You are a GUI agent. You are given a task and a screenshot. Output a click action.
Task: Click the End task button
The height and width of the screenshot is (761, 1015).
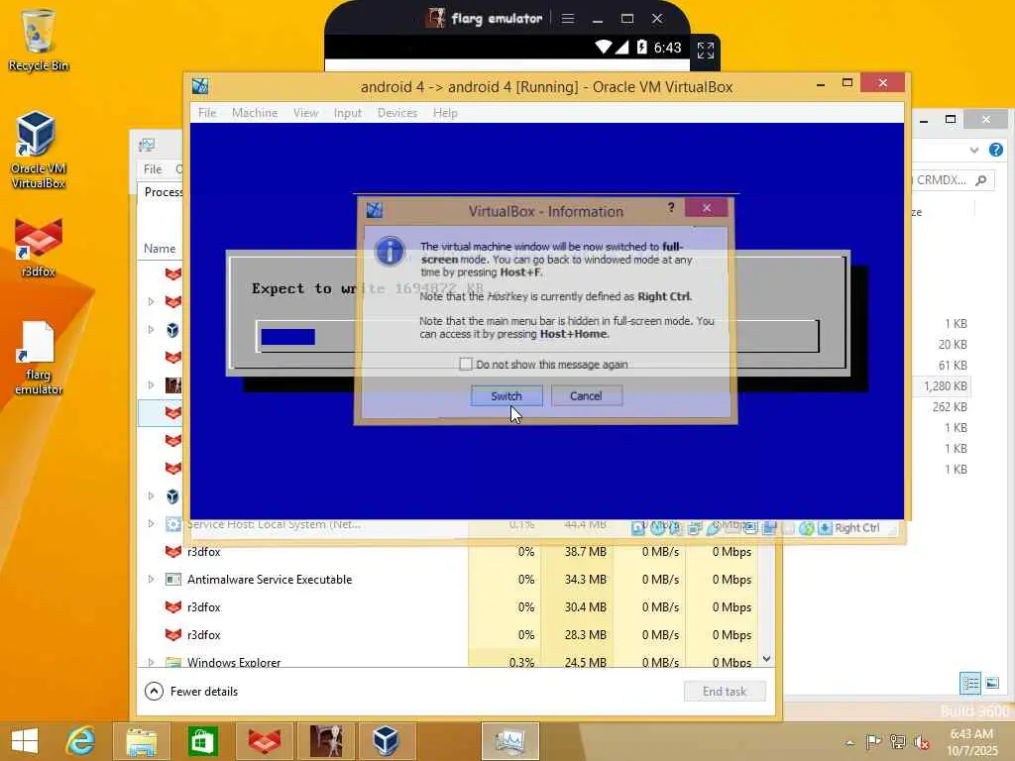(725, 691)
